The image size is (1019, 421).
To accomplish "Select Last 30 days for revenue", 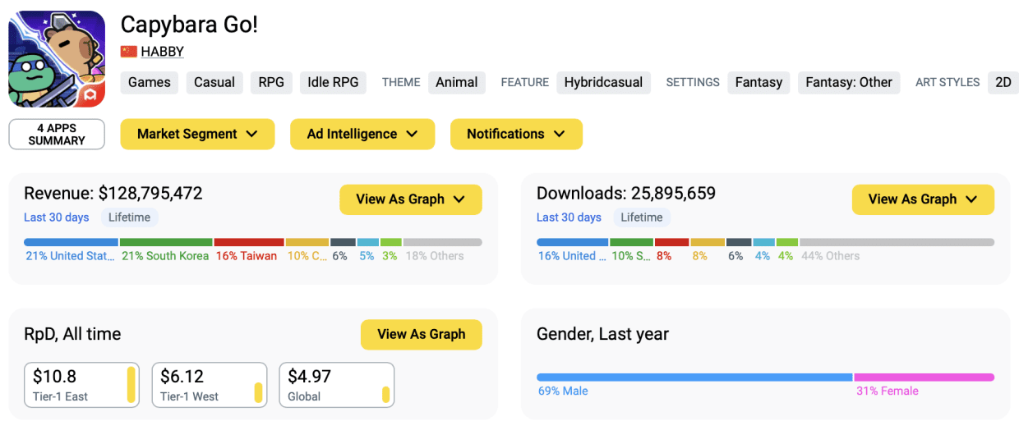I will click(56, 217).
